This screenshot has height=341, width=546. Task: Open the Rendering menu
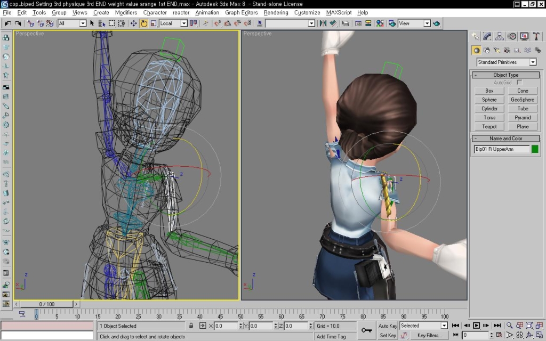click(x=276, y=13)
